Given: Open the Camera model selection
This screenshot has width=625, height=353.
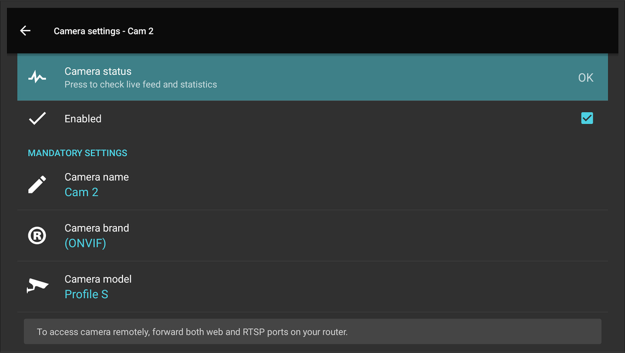Looking at the screenshot, I should point(312,287).
